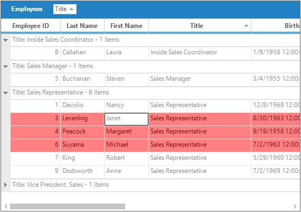The width and height of the screenshot is (301, 212).
Task: Select the Nancy first name cell
Action: (x=126, y=106)
